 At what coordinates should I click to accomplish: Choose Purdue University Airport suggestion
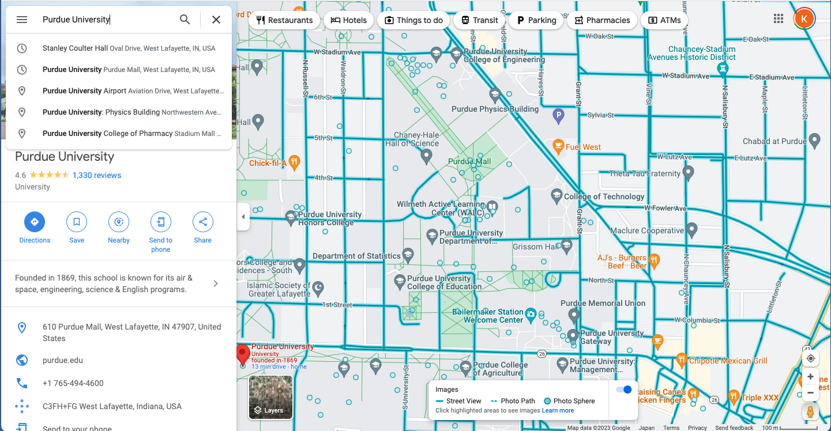pos(119,91)
